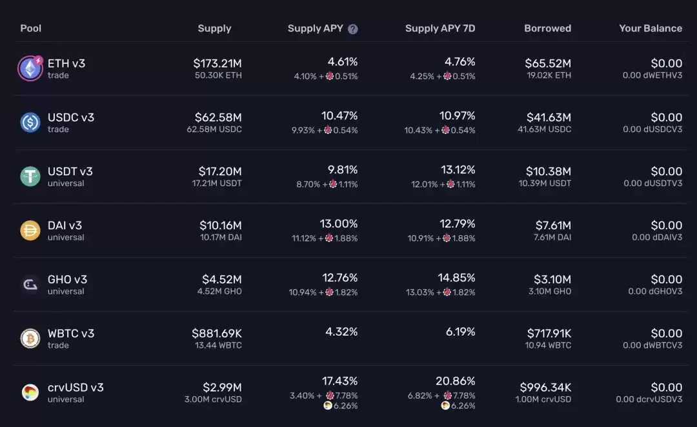Click the USDT v3 dUSDTV3 balance cell

pyautogui.click(x=652, y=184)
